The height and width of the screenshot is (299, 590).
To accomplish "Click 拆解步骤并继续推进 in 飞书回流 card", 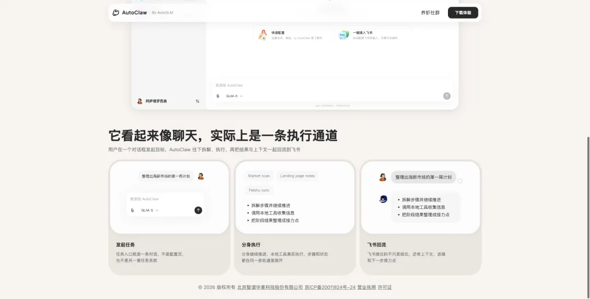I will coord(421,200).
